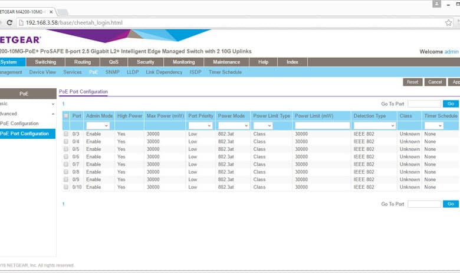This screenshot has height=273, width=460.
Task: Open the Routing main tab
Action: (x=83, y=62)
